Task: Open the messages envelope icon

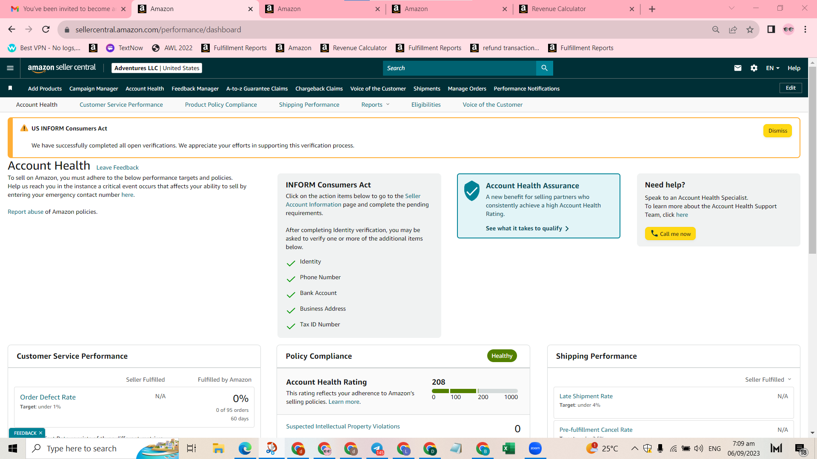Action: tap(738, 68)
